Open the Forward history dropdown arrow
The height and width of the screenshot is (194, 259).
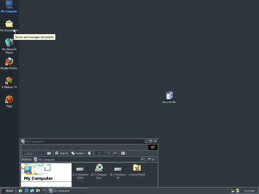click(45, 154)
